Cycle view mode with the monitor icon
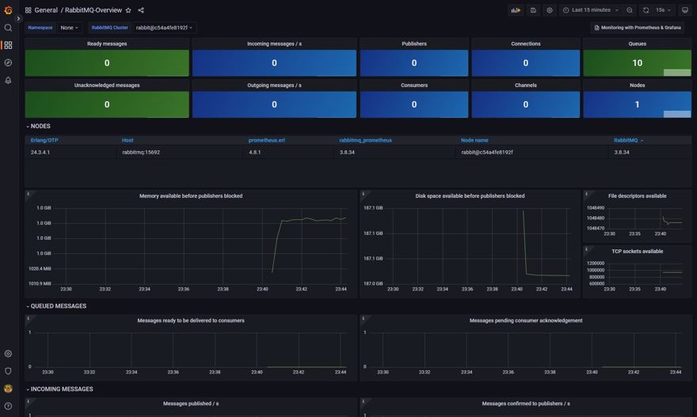The height and width of the screenshot is (417, 697). 685,10
